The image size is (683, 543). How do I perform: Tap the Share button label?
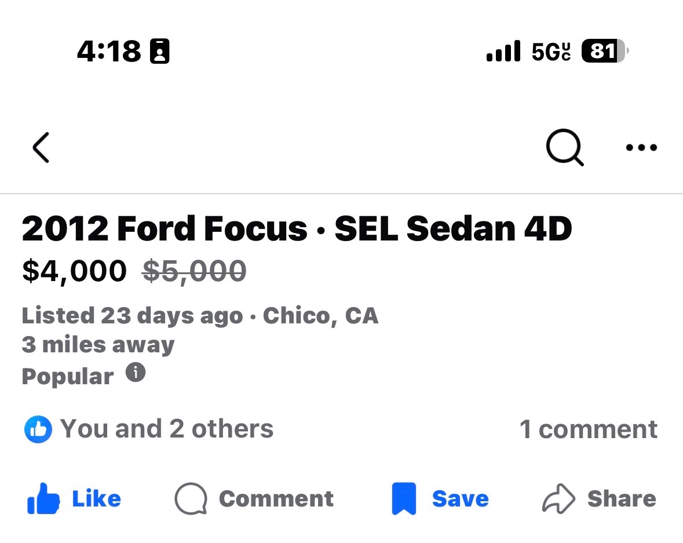pyautogui.click(x=622, y=499)
